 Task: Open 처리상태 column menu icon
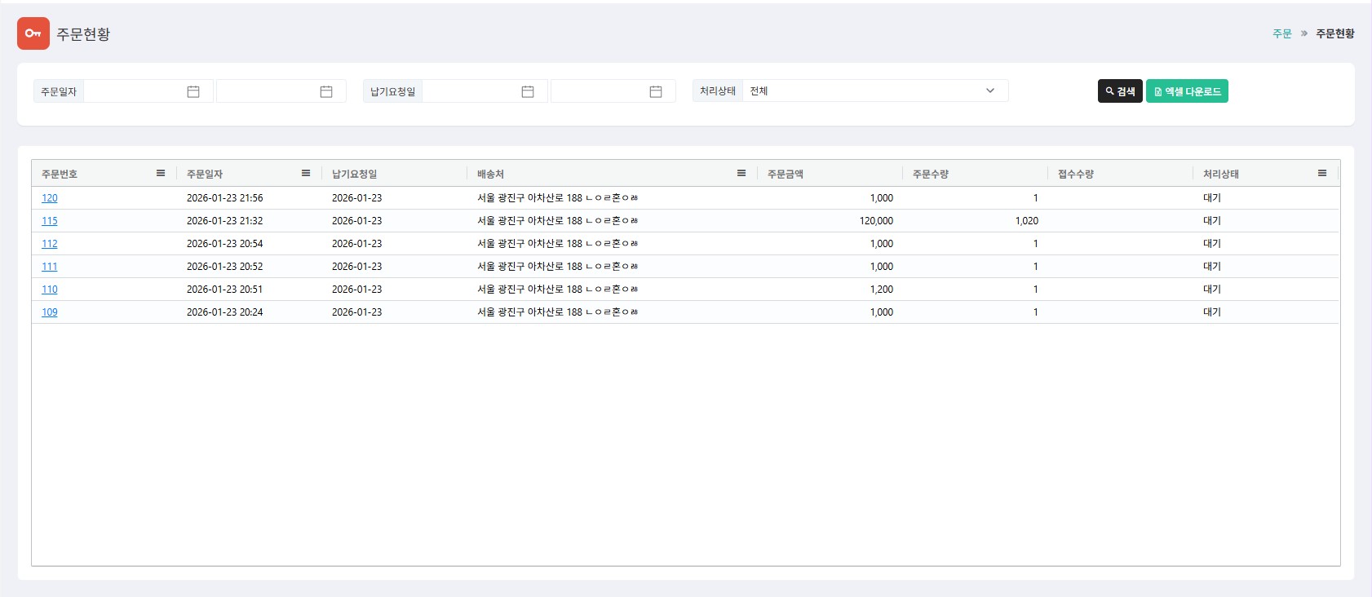(x=1322, y=173)
